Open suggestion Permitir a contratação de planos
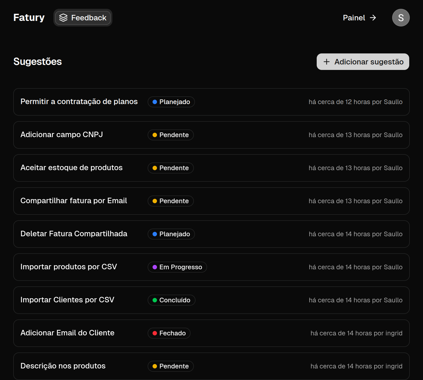Viewport: 423px width, 380px height. point(79,102)
